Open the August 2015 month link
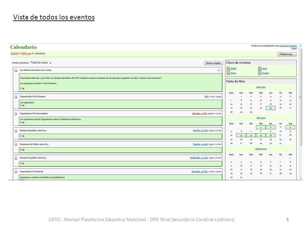 261,149
